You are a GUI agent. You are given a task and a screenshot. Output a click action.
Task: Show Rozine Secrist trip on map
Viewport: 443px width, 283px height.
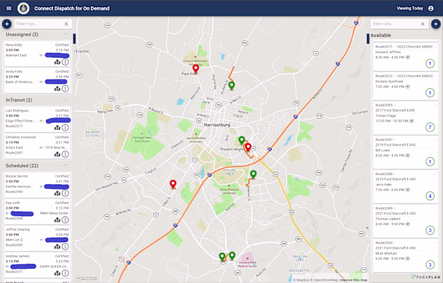pyautogui.click(x=58, y=193)
